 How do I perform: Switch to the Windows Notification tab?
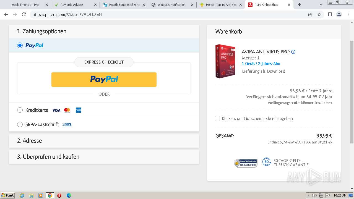click(172, 5)
